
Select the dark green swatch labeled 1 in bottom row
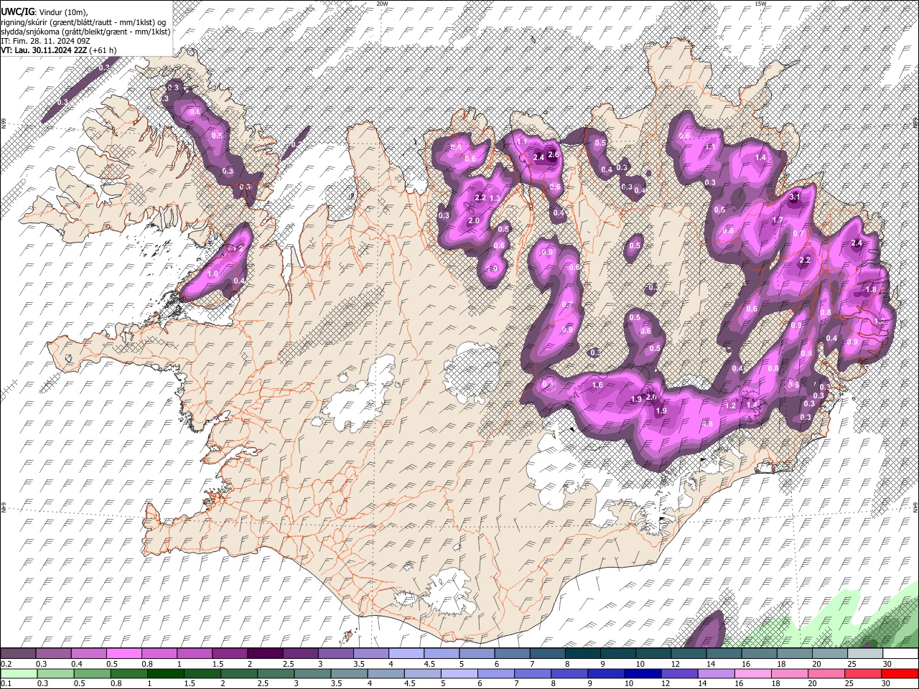pyautogui.click(x=166, y=673)
